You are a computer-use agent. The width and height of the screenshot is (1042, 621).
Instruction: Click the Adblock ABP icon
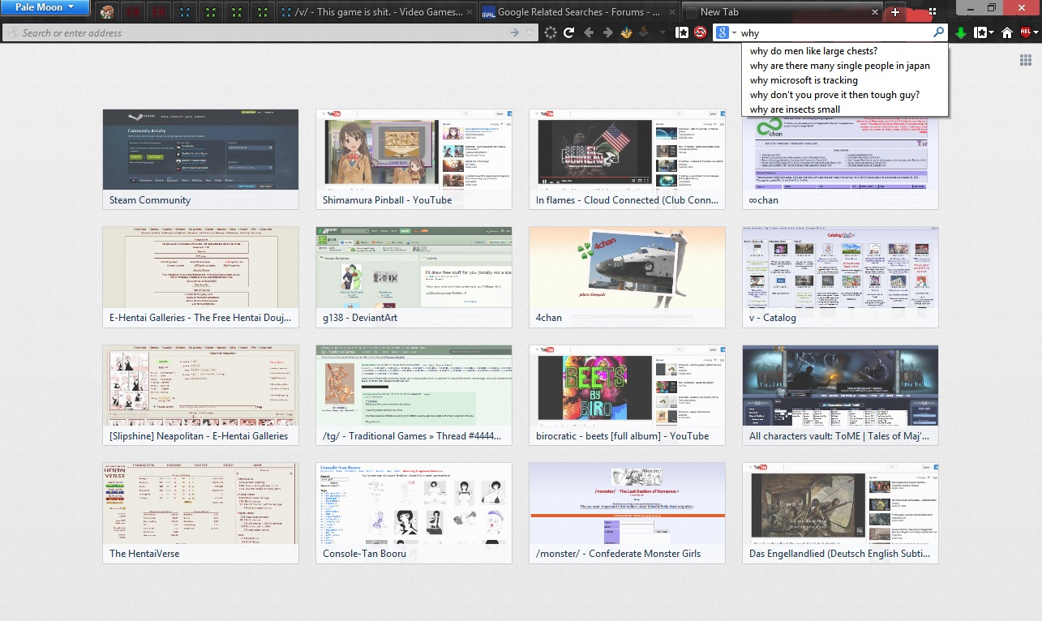[x=1026, y=33]
